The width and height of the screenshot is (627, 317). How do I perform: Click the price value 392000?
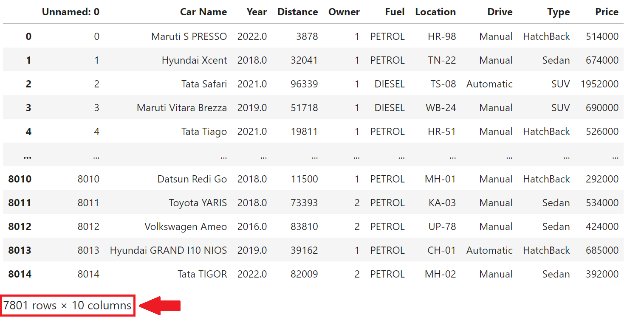pyautogui.click(x=602, y=274)
